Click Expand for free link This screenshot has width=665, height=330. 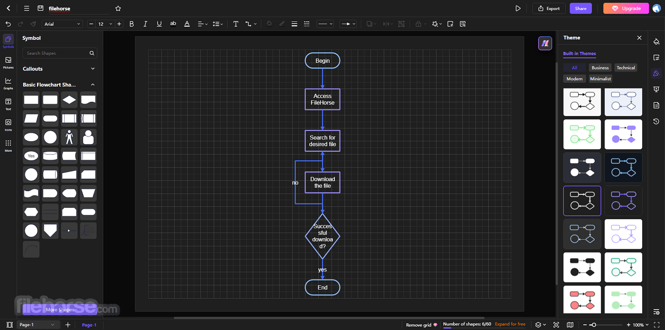click(510, 324)
